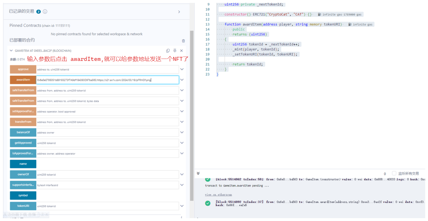Collapse the GAMEITEM deployed contract entry
The height and width of the screenshot is (221, 428).
click(11, 51)
